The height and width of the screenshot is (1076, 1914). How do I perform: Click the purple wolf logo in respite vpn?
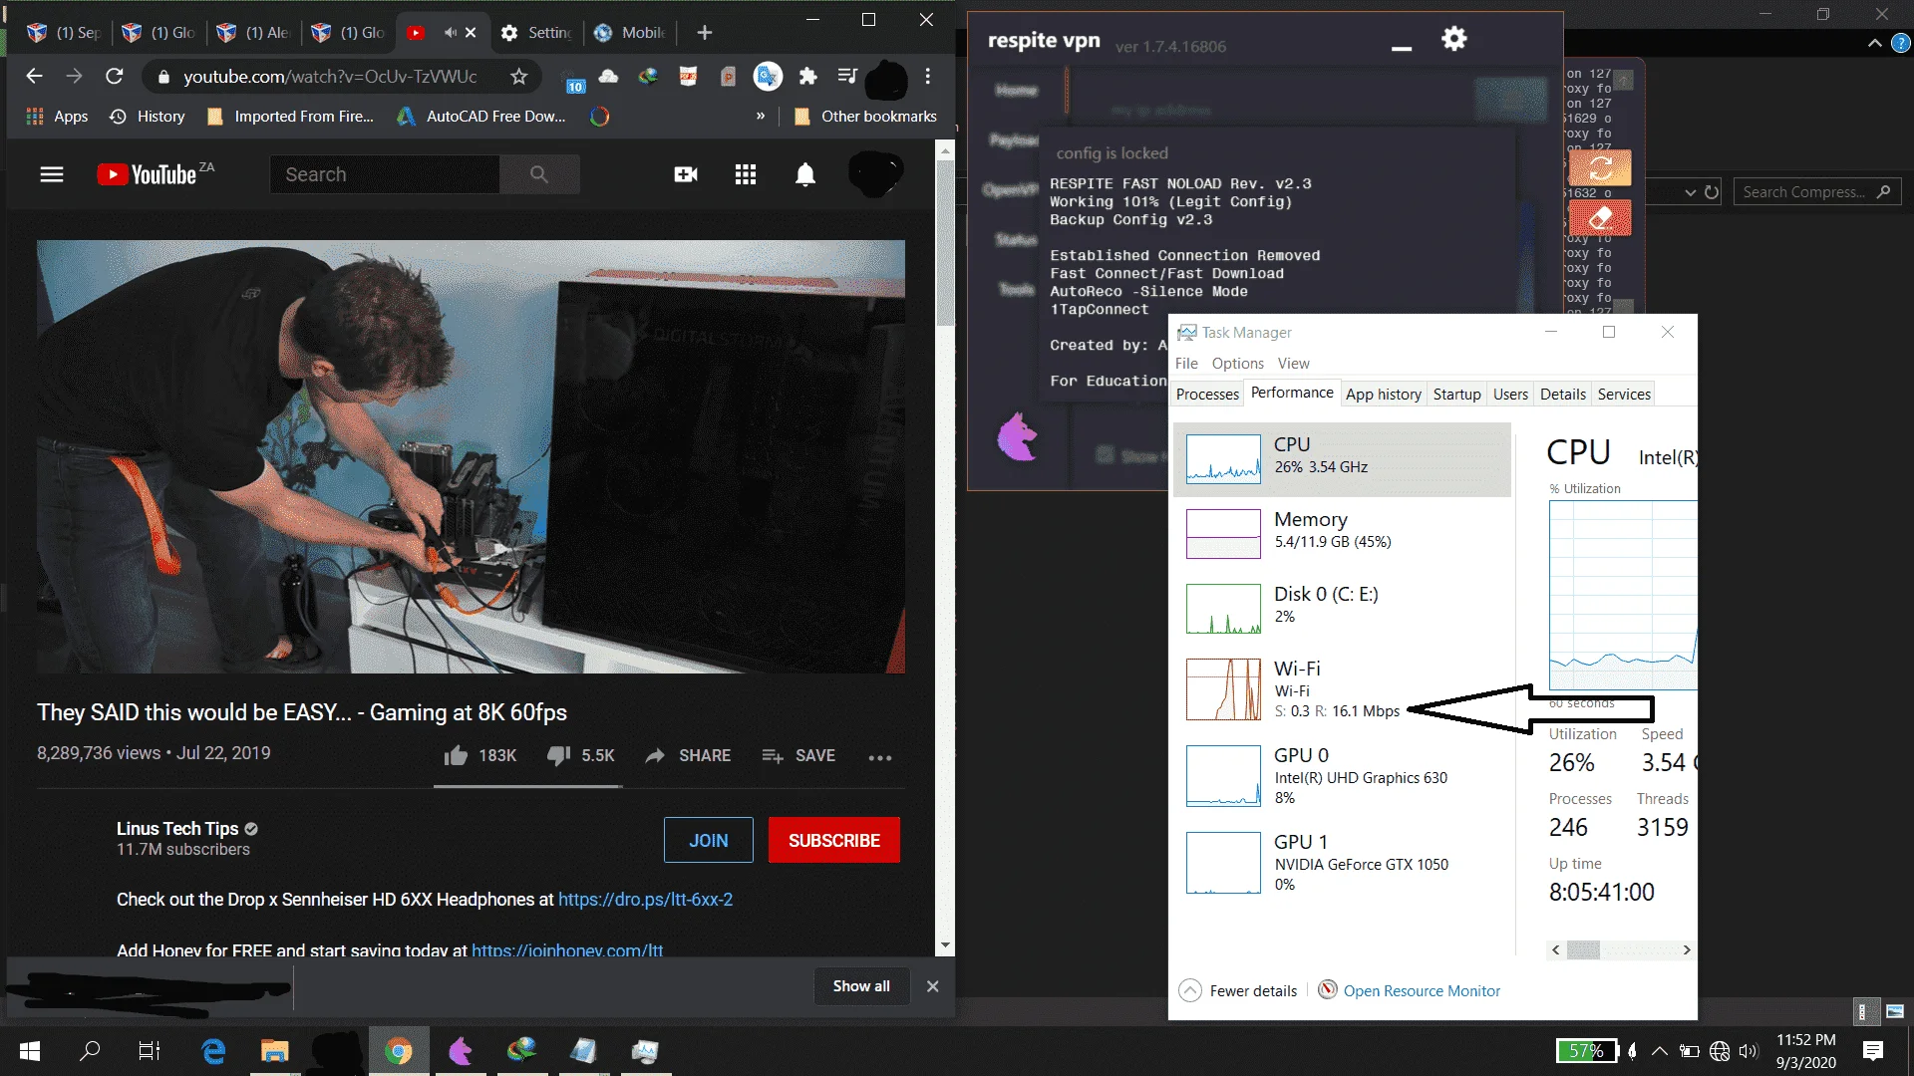(x=1017, y=436)
